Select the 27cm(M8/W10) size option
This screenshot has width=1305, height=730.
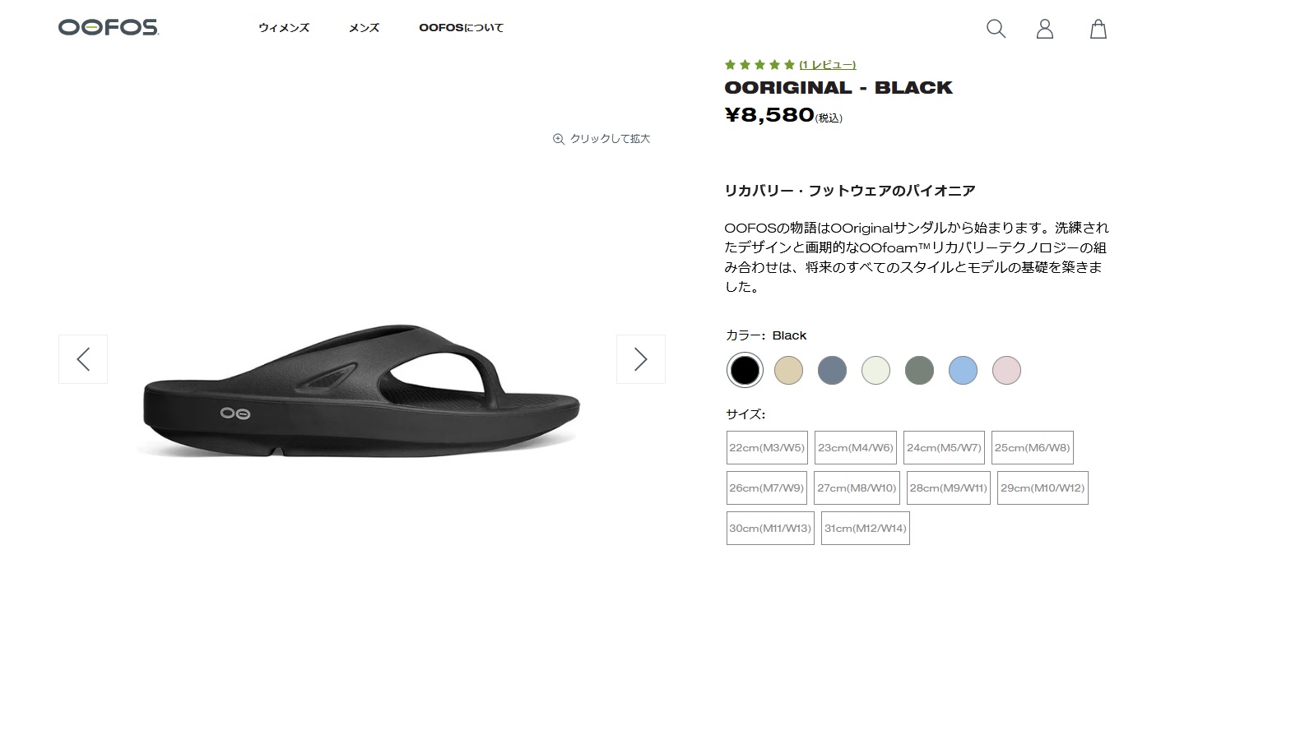857,488
